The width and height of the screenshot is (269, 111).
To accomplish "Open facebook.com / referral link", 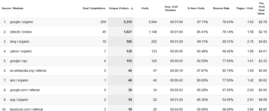I will coord(26,109).
